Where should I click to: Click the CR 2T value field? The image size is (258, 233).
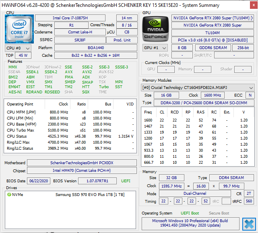pos(249,193)
